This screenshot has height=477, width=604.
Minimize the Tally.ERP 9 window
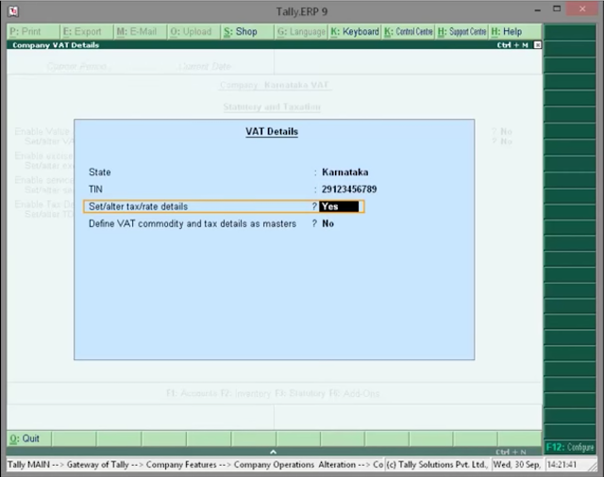538,9
